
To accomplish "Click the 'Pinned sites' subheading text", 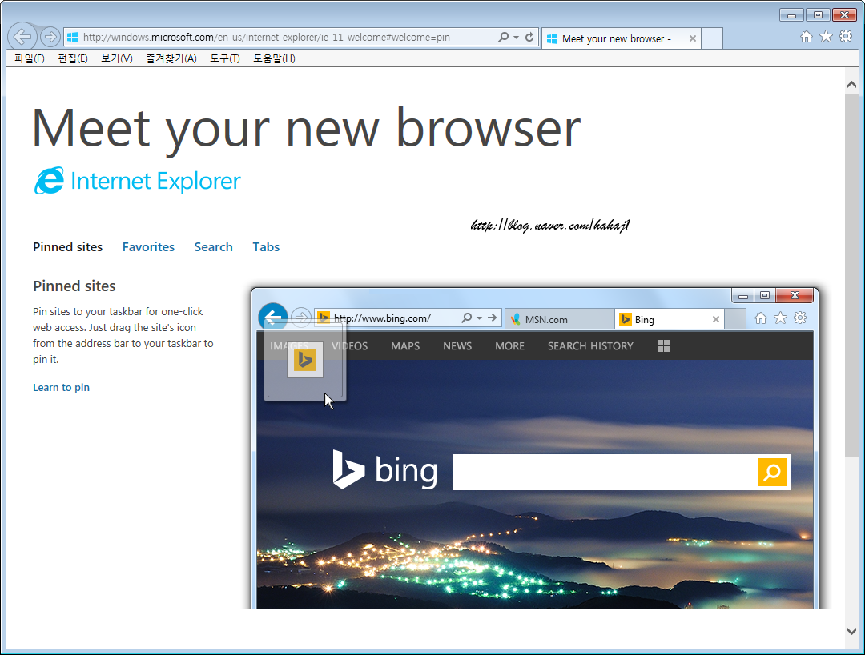I will click(x=74, y=286).
